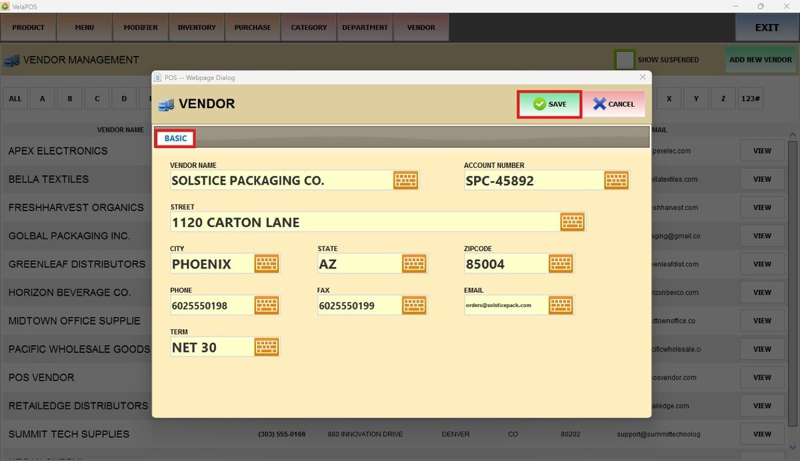Viewport: 800px width, 461px height.
Task: Click the State field containing AZ
Action: click(359, 264)
